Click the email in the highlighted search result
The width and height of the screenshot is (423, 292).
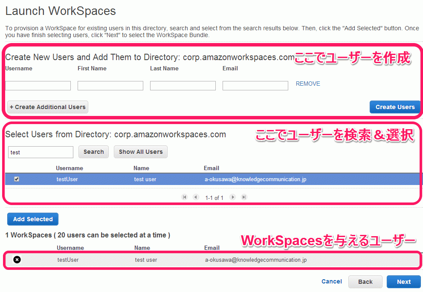[x=255, y=179]
